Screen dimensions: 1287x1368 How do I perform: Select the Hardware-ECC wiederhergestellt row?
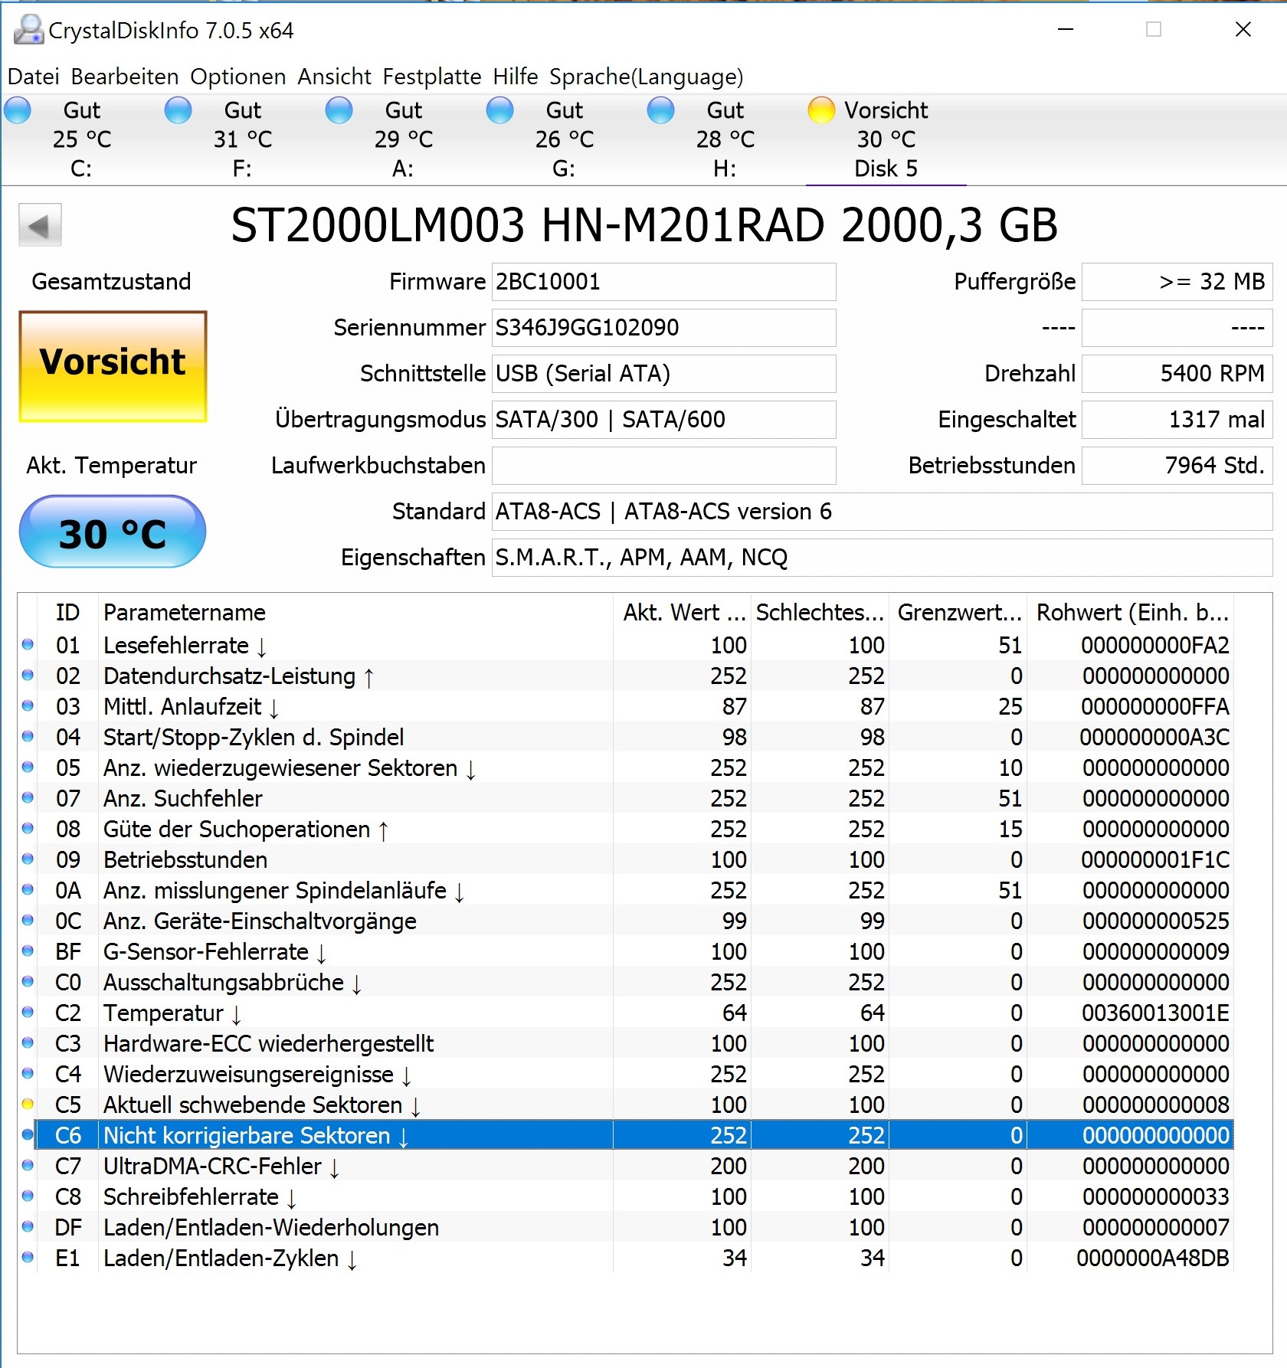point(626,1043)
